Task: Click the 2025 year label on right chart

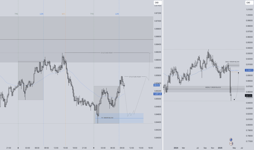Action: coord(220,148)
